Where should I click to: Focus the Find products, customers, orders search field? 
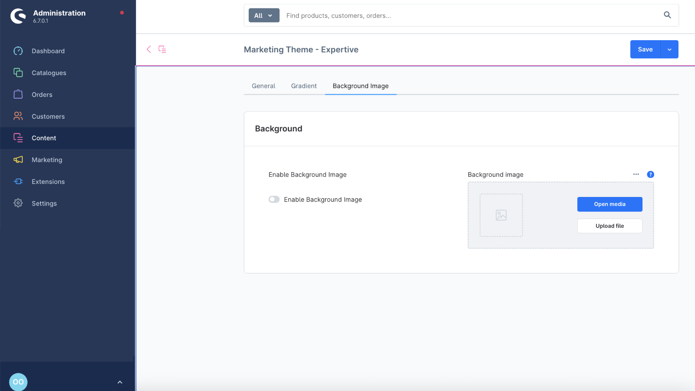[x=471, y=16]
